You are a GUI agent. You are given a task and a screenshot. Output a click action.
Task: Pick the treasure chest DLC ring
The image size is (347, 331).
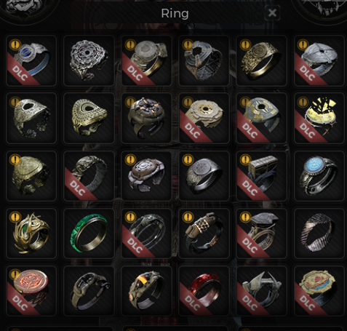pyautogui.click(x=261, y=176)
